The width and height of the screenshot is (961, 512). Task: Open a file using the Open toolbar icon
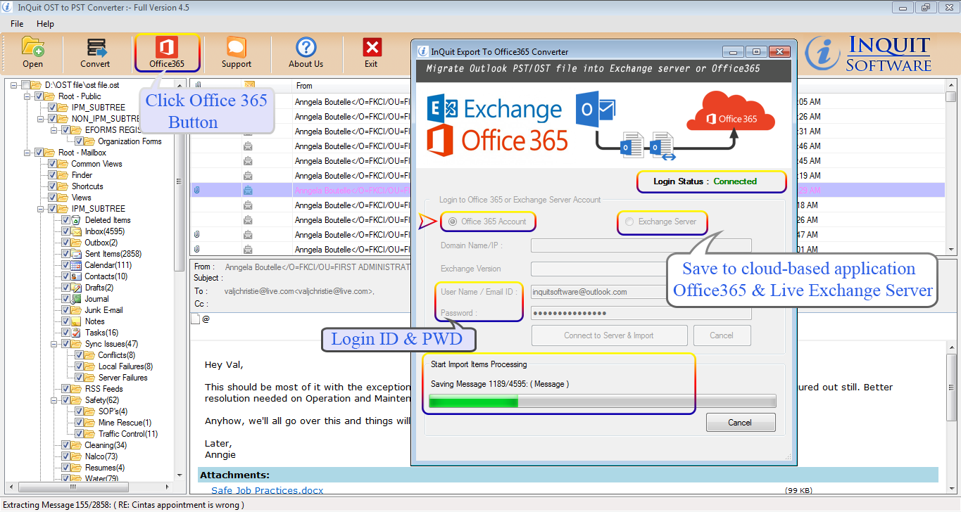pyautogui.click(x=32, y=53)
